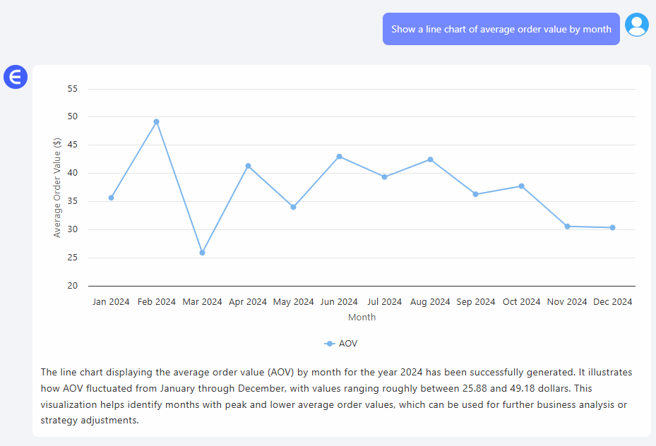
Task: Click the Oct 2024 data point
Action: (x=521, y=186)
